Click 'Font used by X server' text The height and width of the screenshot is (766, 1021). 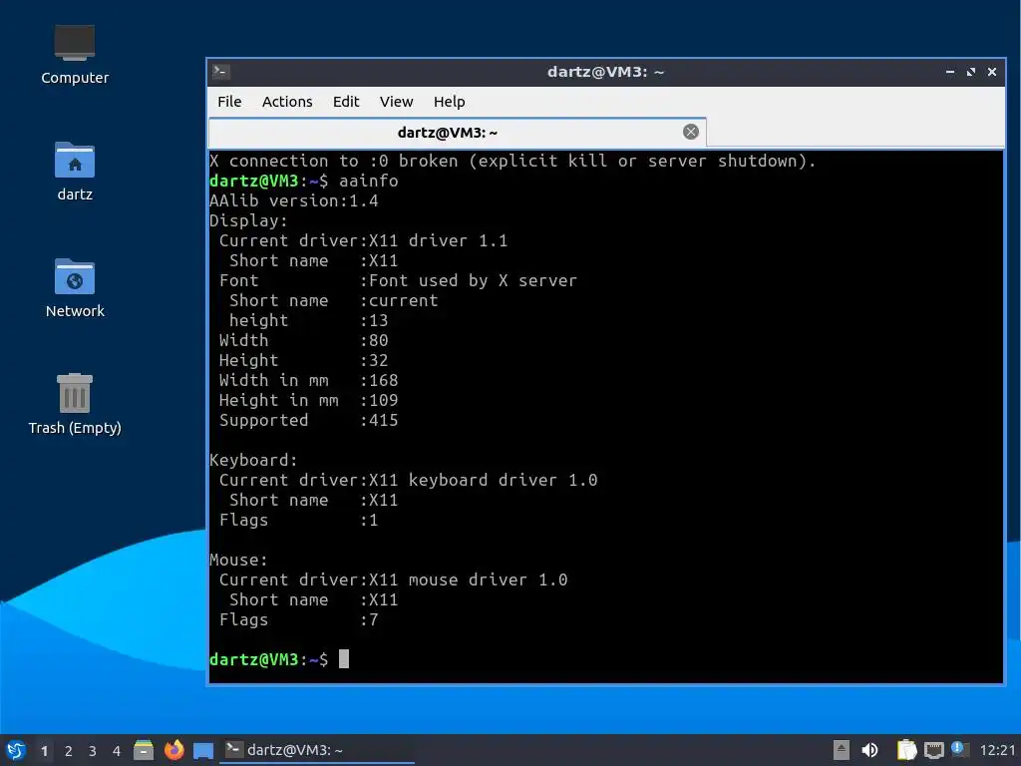473,280
